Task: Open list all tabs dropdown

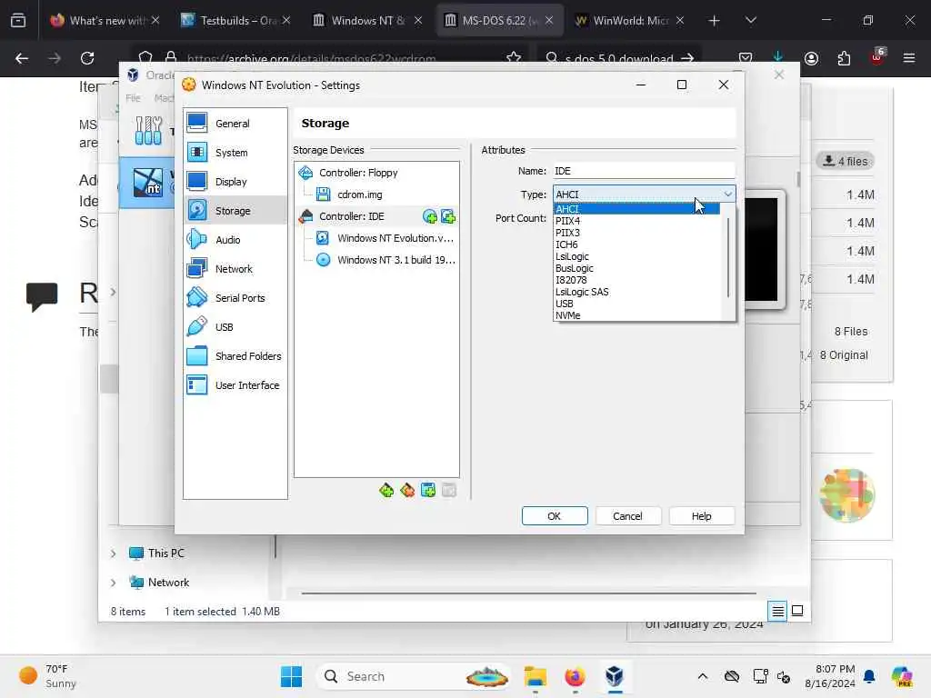Action: 750,20
